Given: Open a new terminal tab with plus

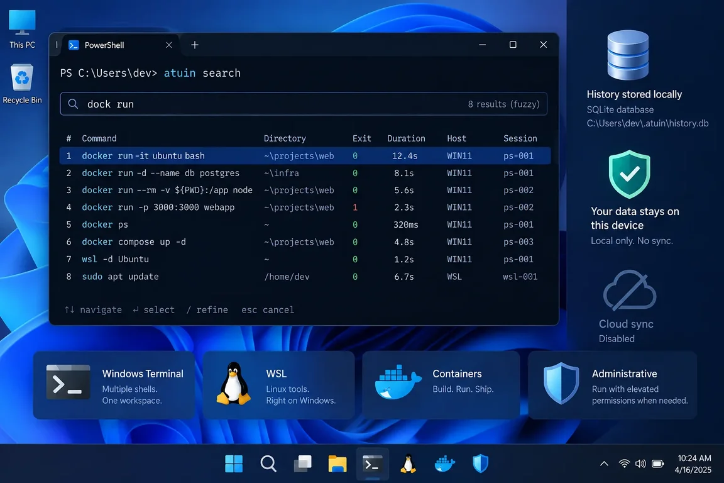Looking at the screenshot, I should click(195, 45).
